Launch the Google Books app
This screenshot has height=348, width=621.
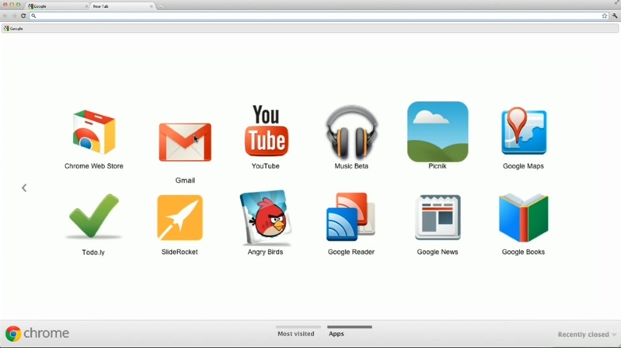pos(524,217)
